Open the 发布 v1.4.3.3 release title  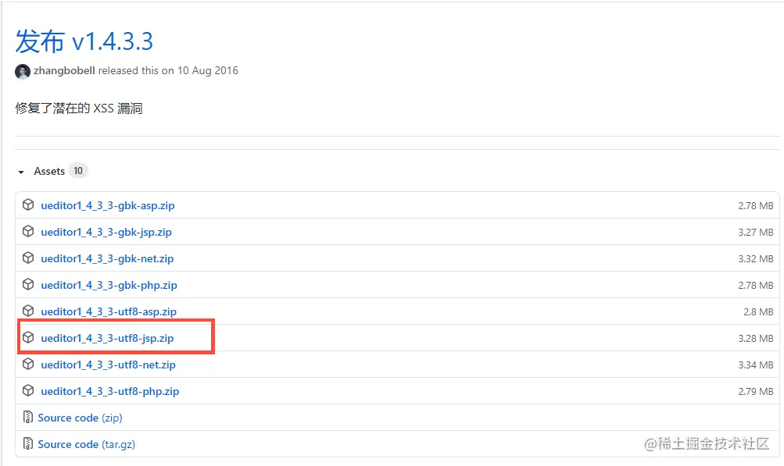click(x=84, y=41)
